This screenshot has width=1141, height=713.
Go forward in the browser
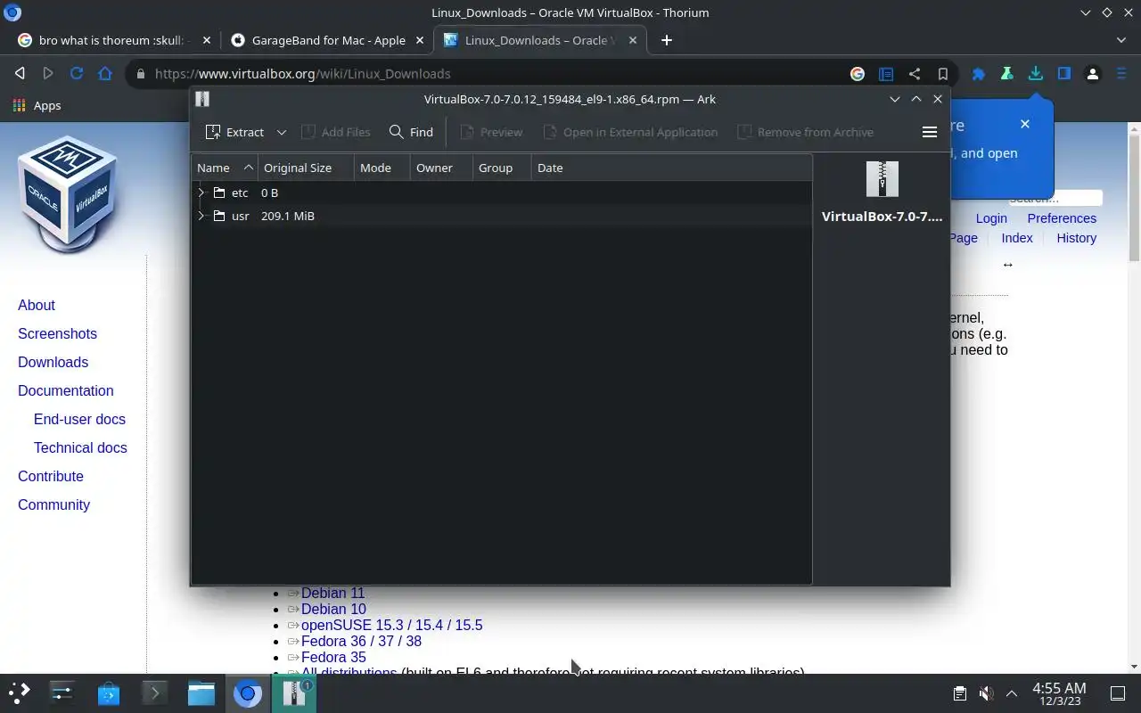tap(48, 74)
